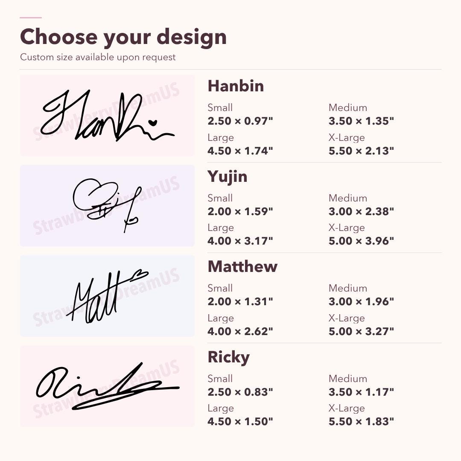Click the Yujin signature thumbnail
This screenshot has height=461, width=461.
[107, 205]
